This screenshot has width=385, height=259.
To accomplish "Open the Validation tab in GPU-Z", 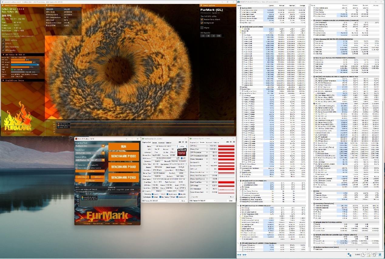I will tap(169, 142).
